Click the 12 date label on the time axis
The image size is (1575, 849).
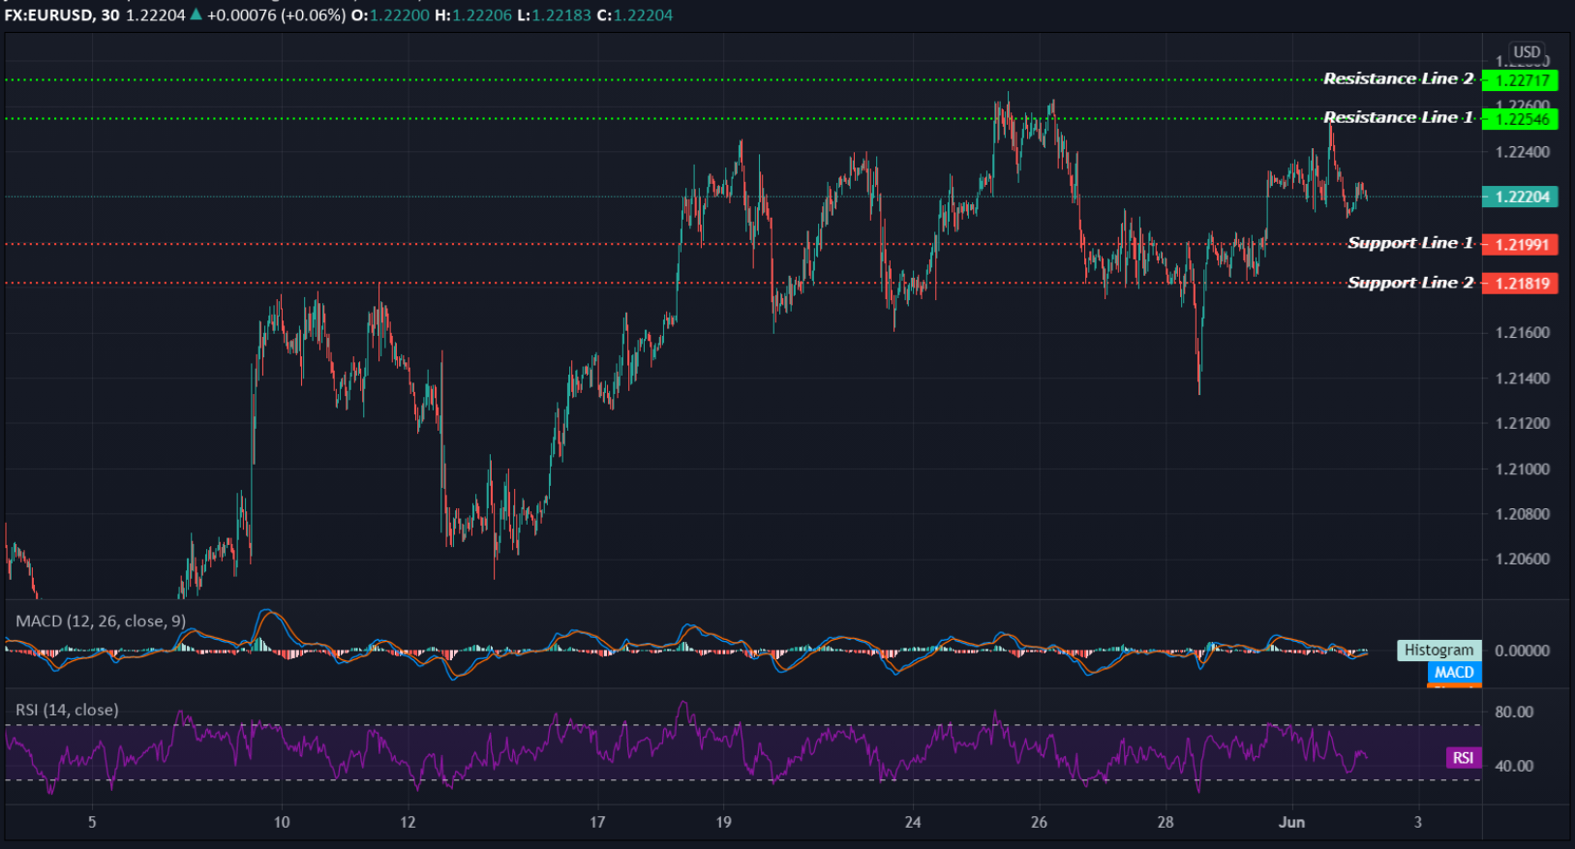[x=408, y=822]
